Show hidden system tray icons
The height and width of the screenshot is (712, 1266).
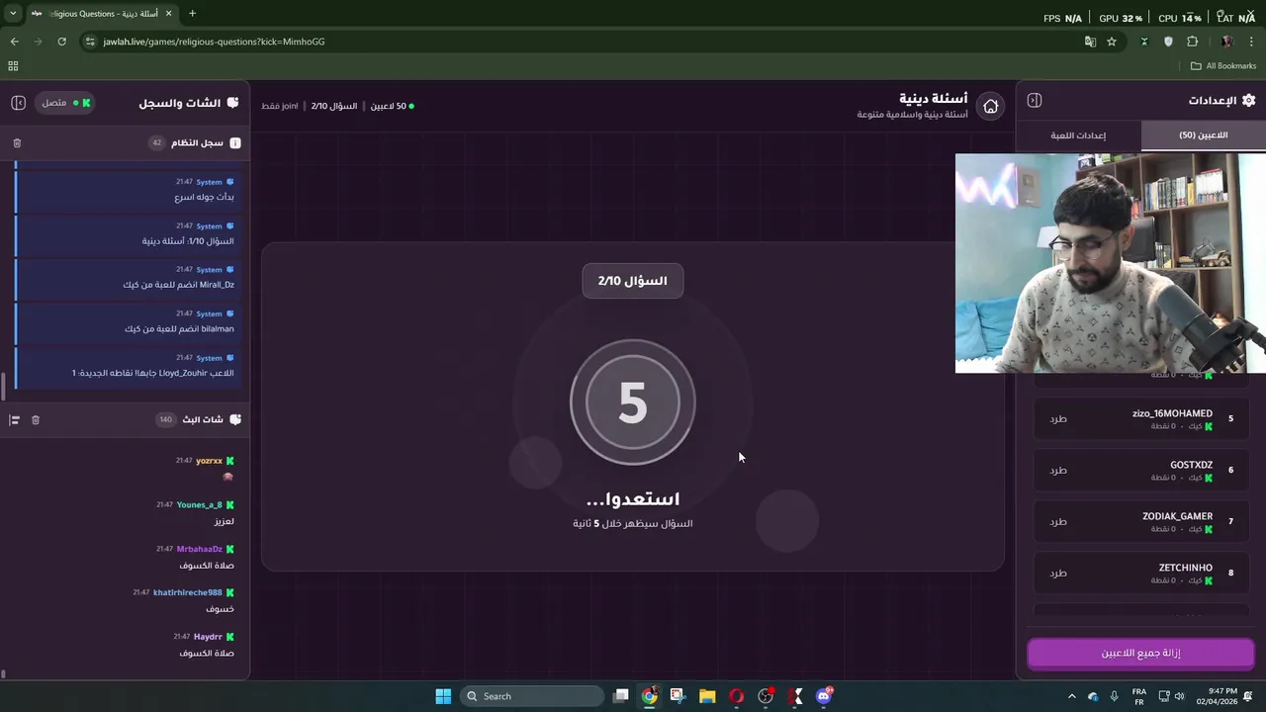pyautogui.click(x=1071, y=696)
